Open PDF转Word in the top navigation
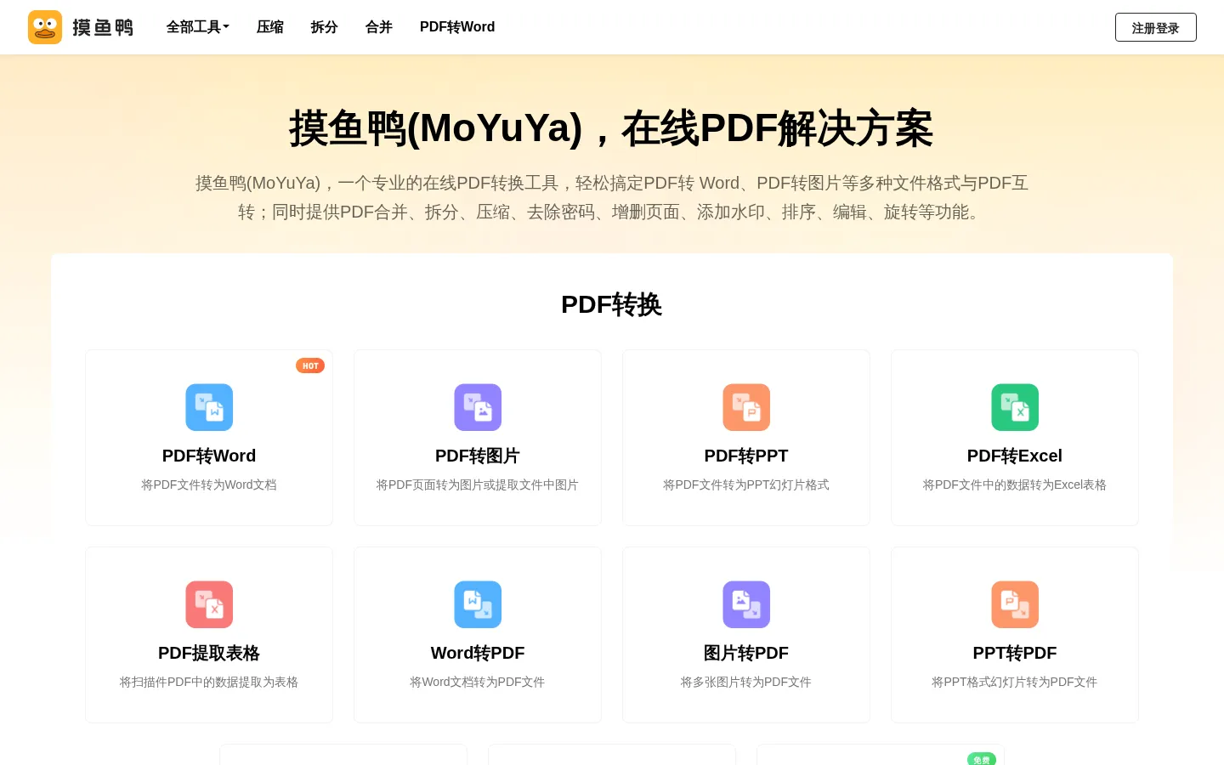The width and height of the screenshot is (1224, 765). coord(457,27)
